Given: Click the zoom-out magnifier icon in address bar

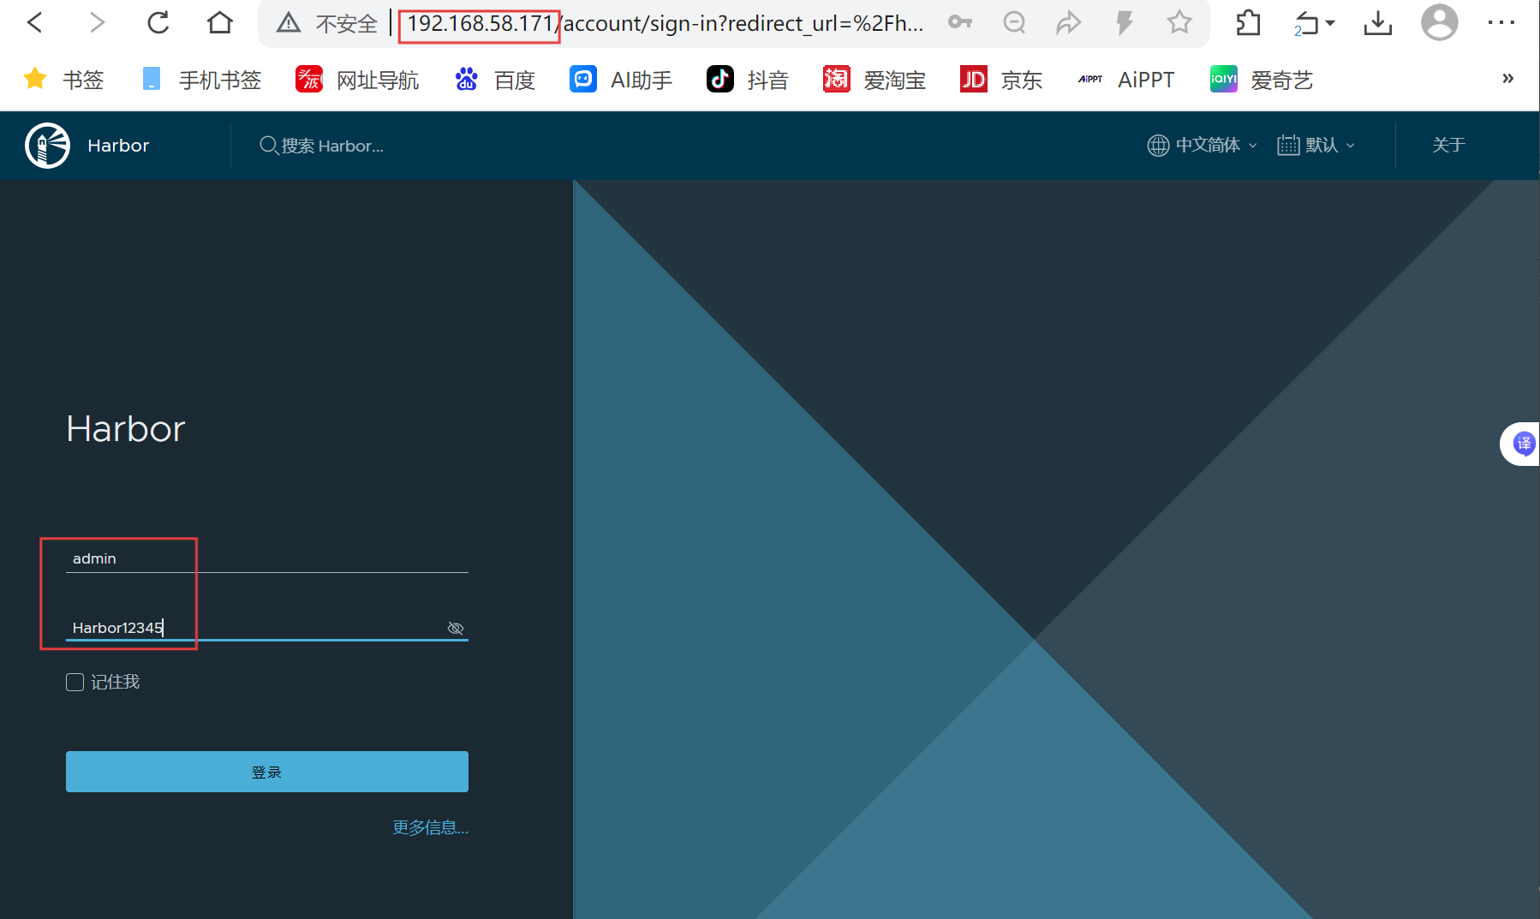Looking at the screenshot, I should 1014,22.
